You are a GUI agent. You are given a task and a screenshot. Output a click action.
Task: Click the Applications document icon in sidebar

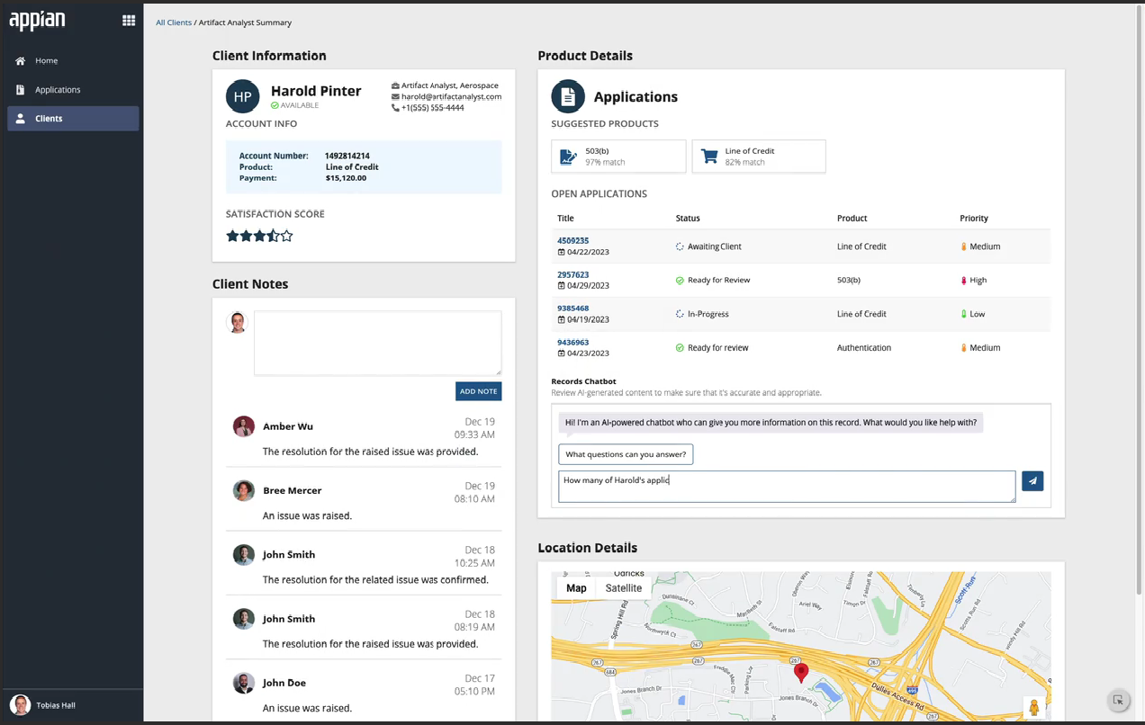pyautogui.click(x=20, y=90)
